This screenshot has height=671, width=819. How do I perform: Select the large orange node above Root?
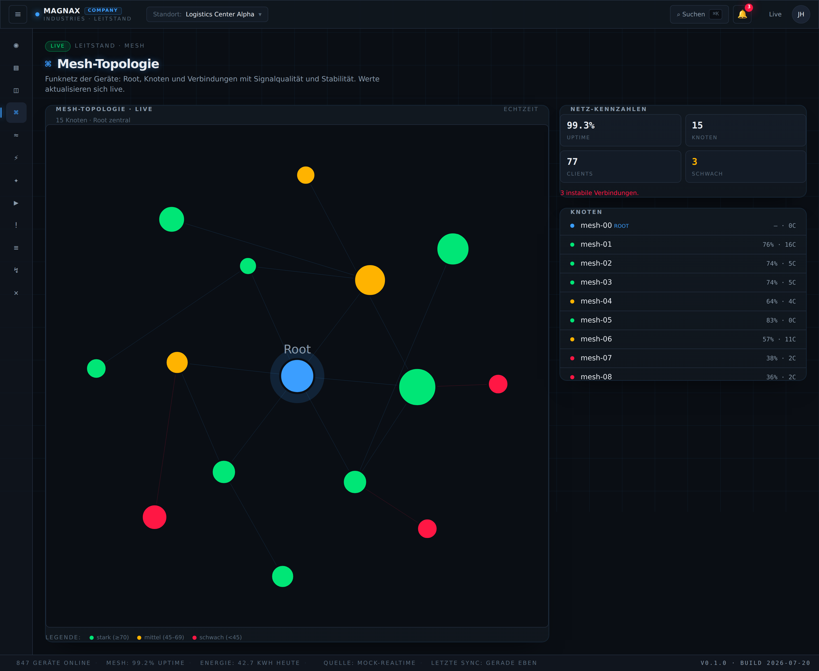tap(370, 280)
